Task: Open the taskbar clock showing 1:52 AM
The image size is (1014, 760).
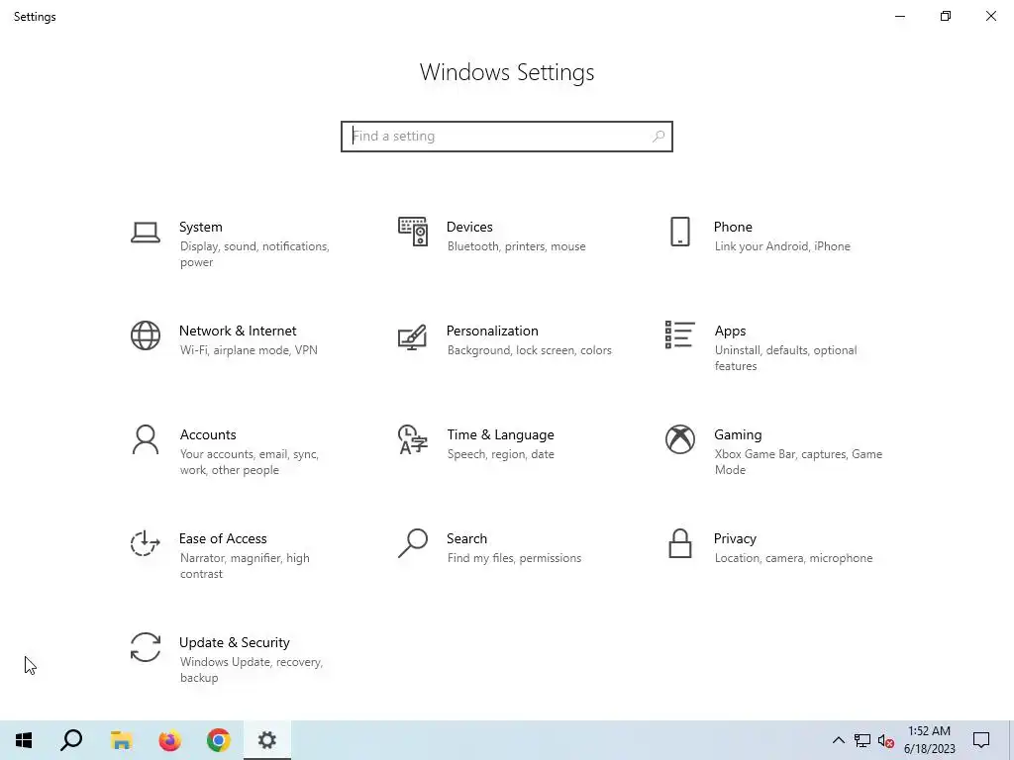Action: click(929, 731)
